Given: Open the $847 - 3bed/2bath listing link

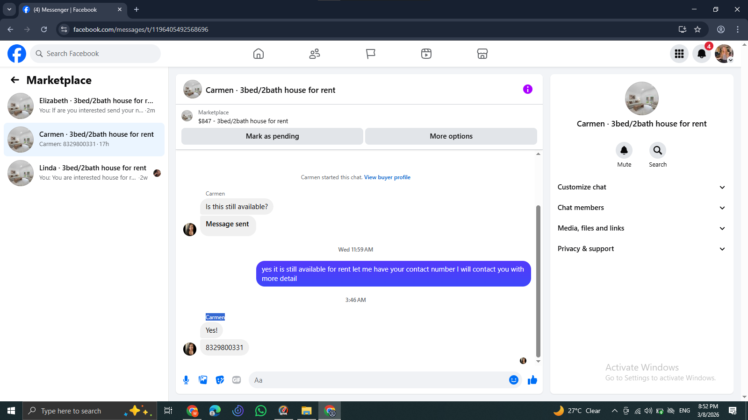Looking at the screenshot, I should coord(243,121).
